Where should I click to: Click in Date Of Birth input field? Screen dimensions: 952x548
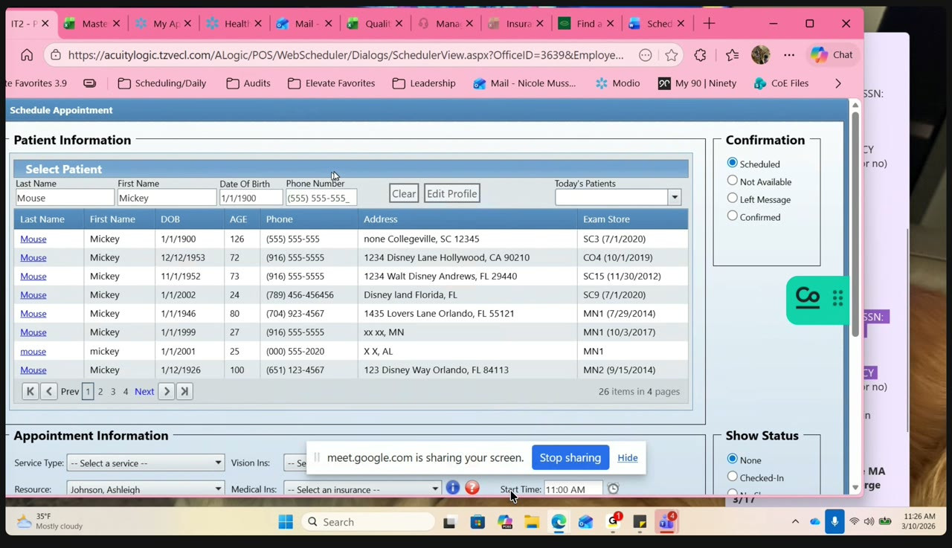251,198
